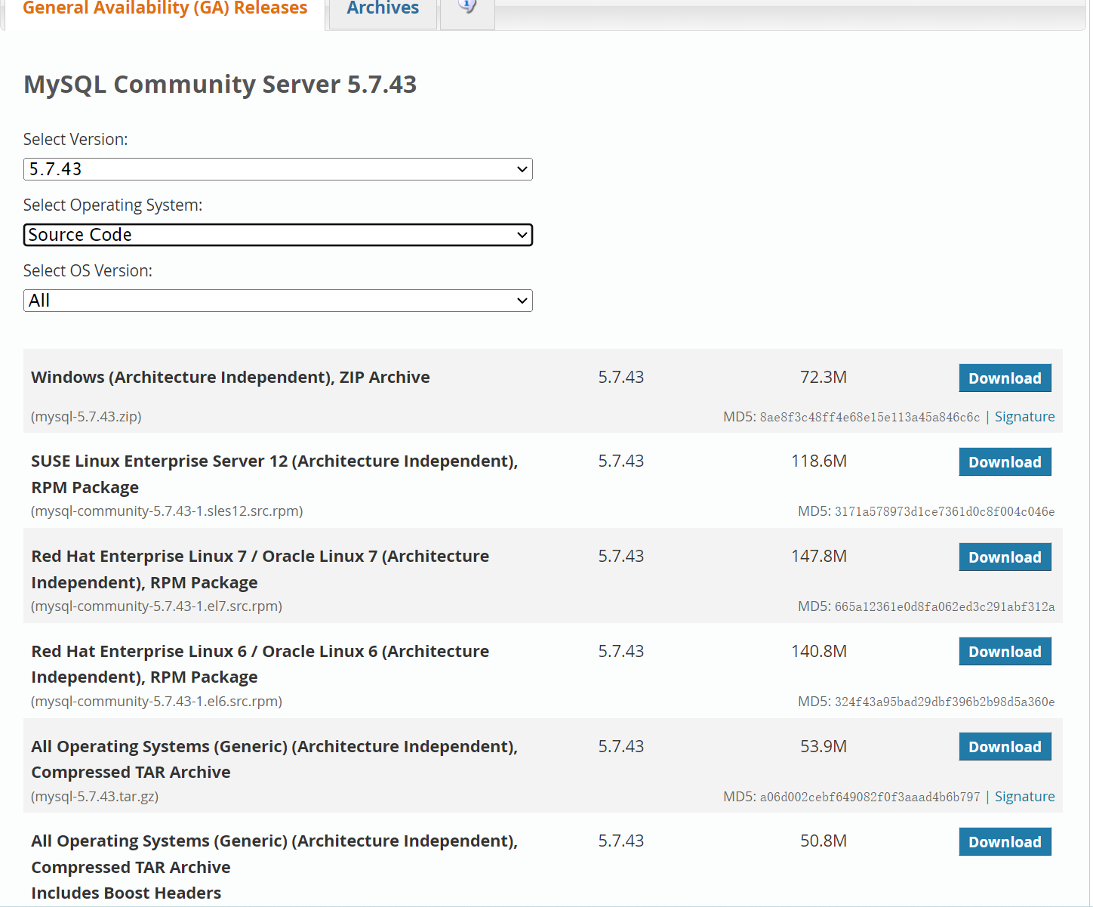Click the file name (mysql-community-5.7.43-1.el7.src.rpm)

pyautogui.click(x=156, y=606)
